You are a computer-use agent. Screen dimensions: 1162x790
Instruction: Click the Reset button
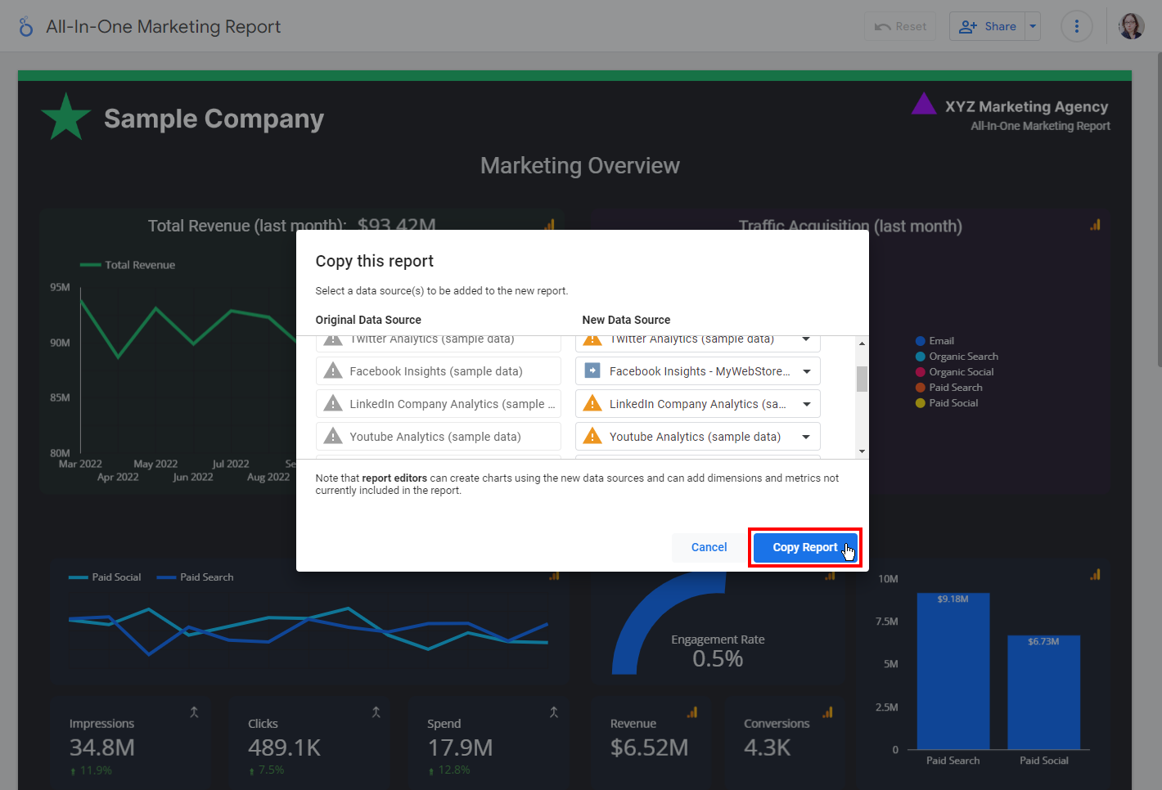coord(900,27)
